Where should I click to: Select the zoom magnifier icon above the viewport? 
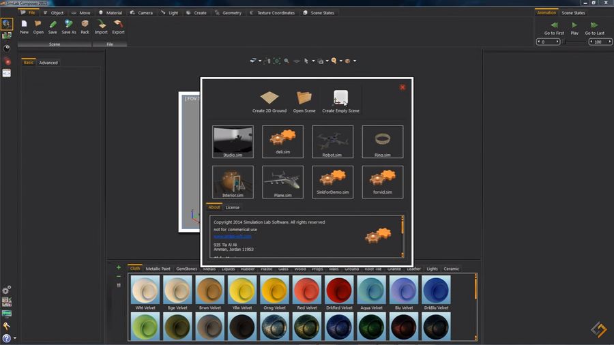pos(287,61)
